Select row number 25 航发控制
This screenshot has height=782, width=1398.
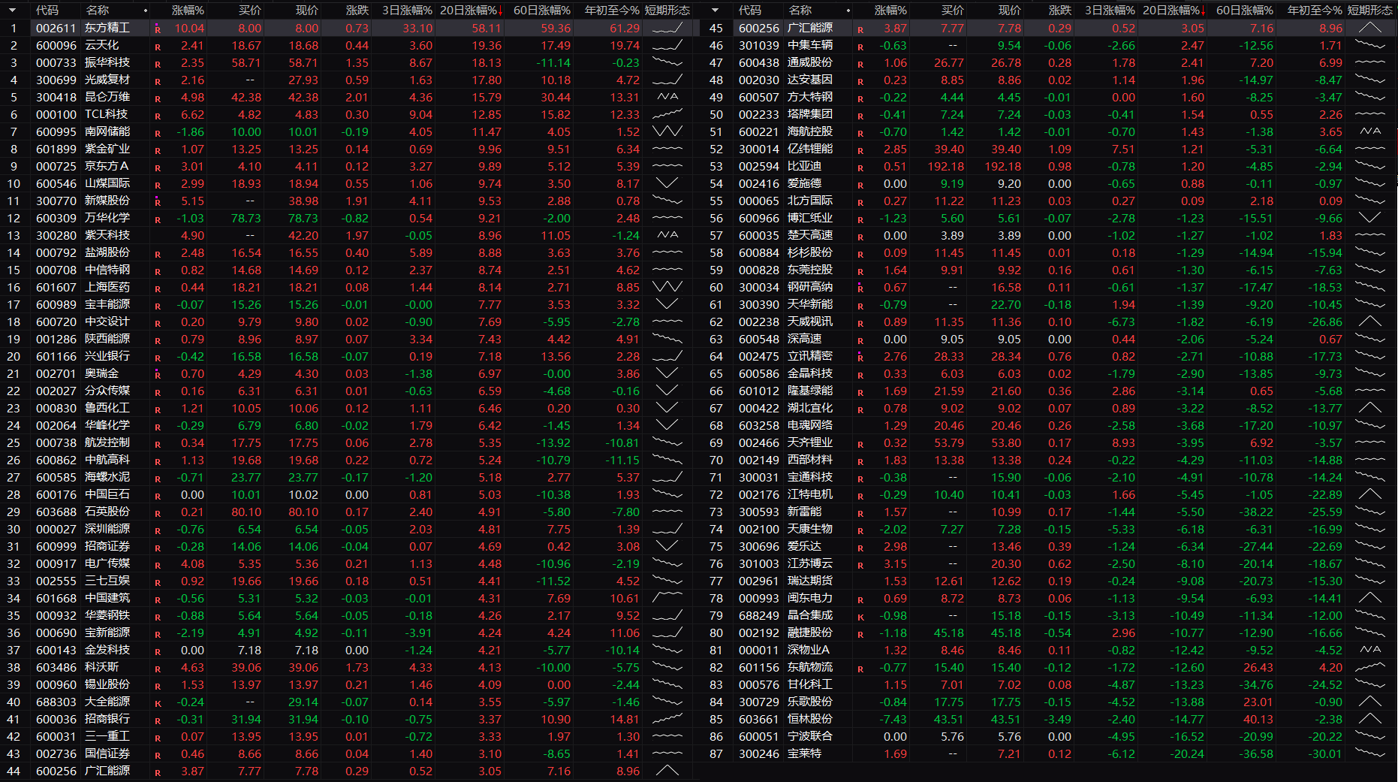(x=14, y=442)
